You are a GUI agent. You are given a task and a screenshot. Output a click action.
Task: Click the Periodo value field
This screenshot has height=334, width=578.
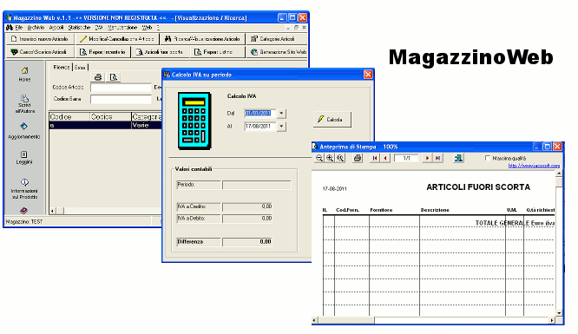coord(257,185)
